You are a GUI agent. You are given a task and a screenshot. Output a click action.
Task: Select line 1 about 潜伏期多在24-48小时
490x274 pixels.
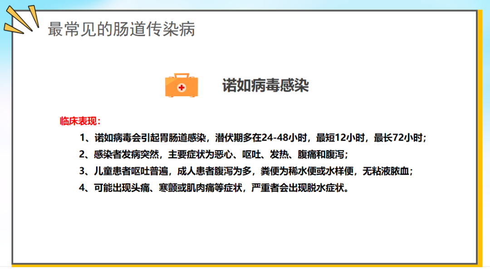click(x=253, y=138)
